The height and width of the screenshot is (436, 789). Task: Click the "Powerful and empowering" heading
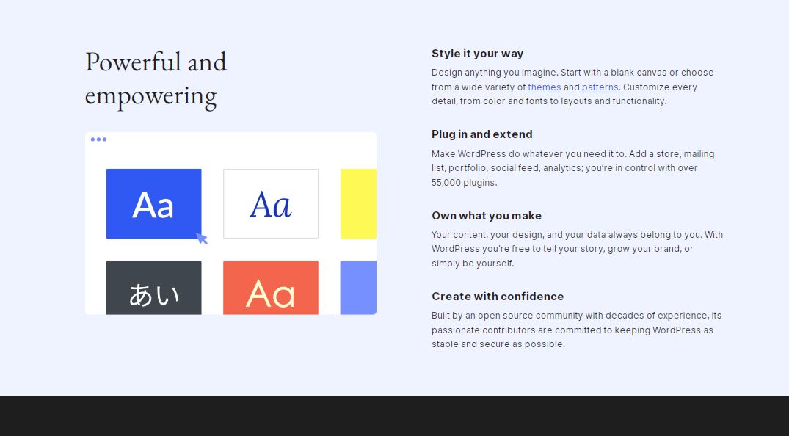coord(156,79)
